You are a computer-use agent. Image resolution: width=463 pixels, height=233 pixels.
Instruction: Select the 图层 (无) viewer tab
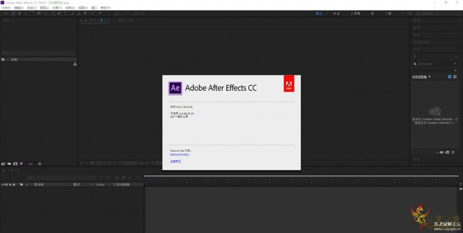(126, 21)
